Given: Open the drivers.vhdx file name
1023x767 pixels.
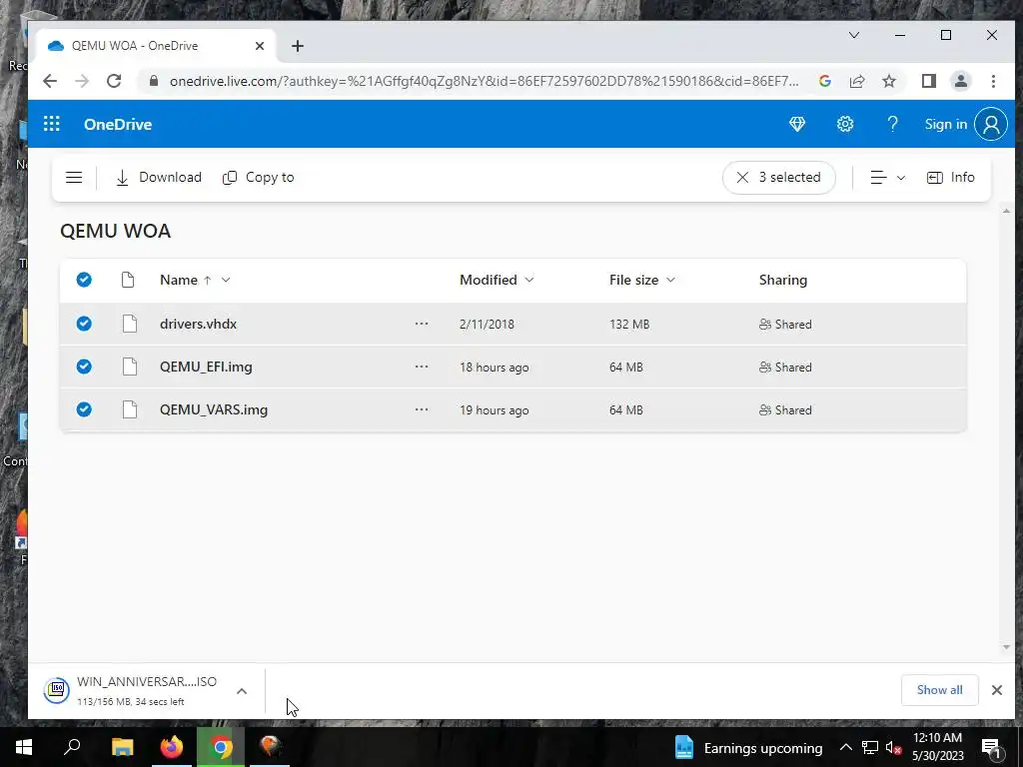Looking at the screenshot, I should coord(199,325).
